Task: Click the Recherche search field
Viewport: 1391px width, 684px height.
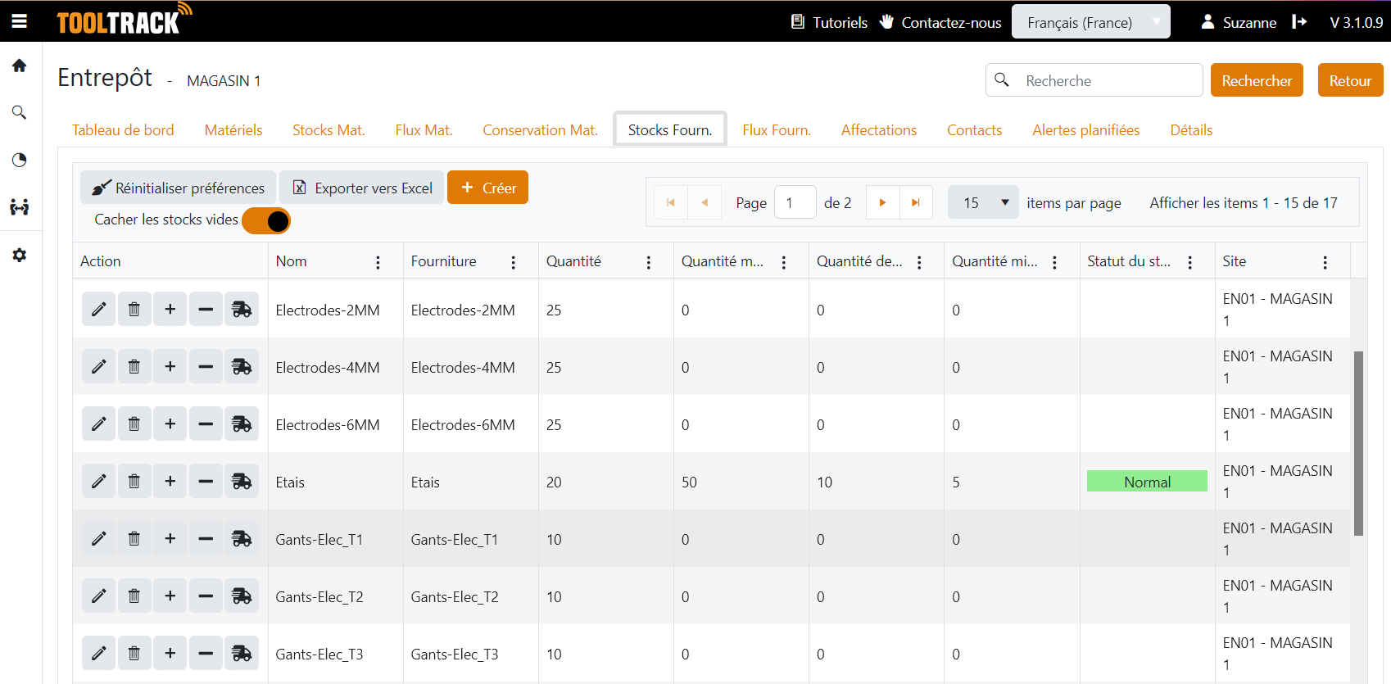Action: (1094, 80)
